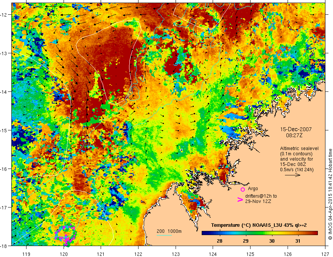Click the longitude axis label 124
333x257 pixels.
click(x=213, y=254)
